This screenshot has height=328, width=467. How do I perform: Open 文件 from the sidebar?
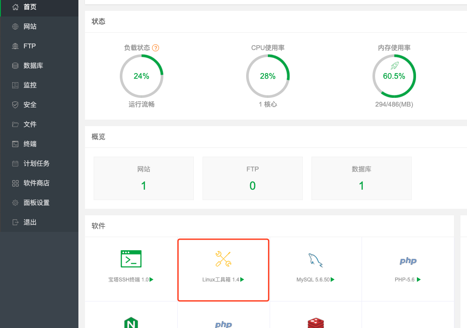click(39, 124)
